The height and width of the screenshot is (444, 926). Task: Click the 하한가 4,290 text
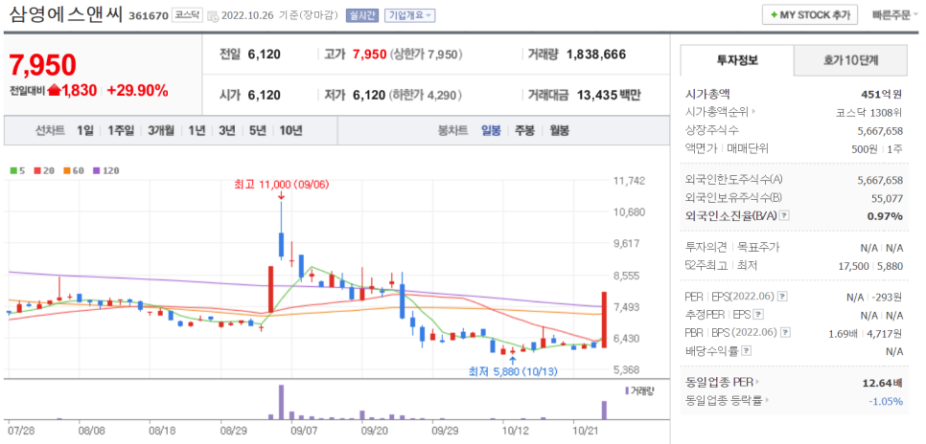tap(426, 95)
